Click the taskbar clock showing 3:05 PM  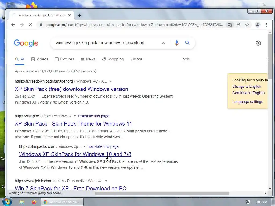[261, 202]
